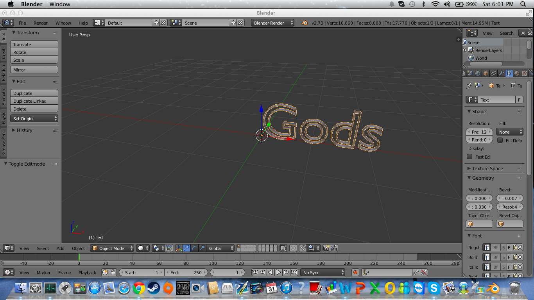Toggle the manipulate center points icon
The height and width of the screenshot is (300, 534).
point(169,248)
